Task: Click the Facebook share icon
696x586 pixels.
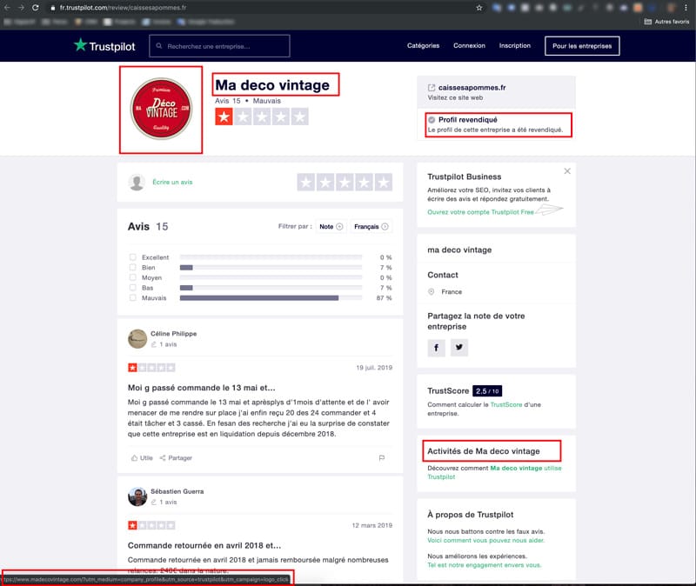Action: tap(437, 347)
